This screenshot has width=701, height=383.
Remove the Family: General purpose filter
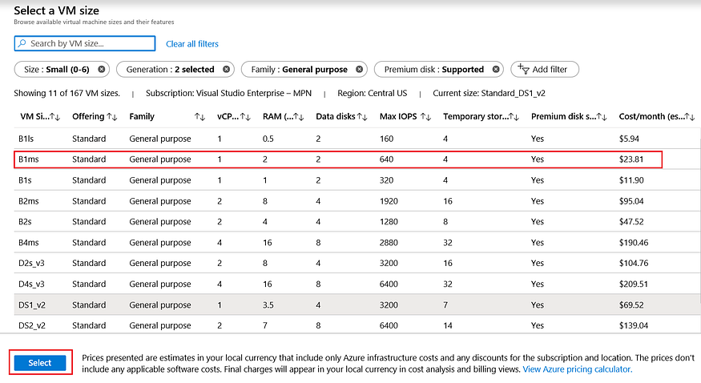click(360, 70)
